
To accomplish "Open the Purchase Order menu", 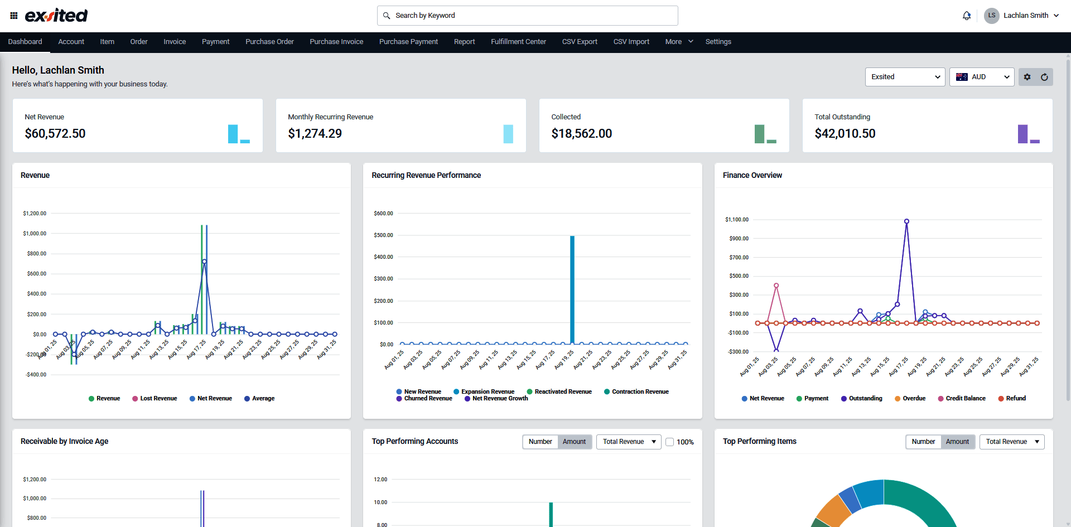I will coord(269,42).
